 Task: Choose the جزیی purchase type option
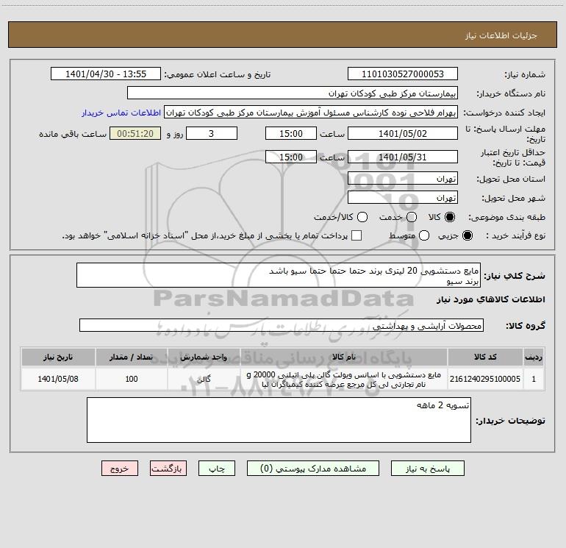pyautogui.click(x=468, y=235)
